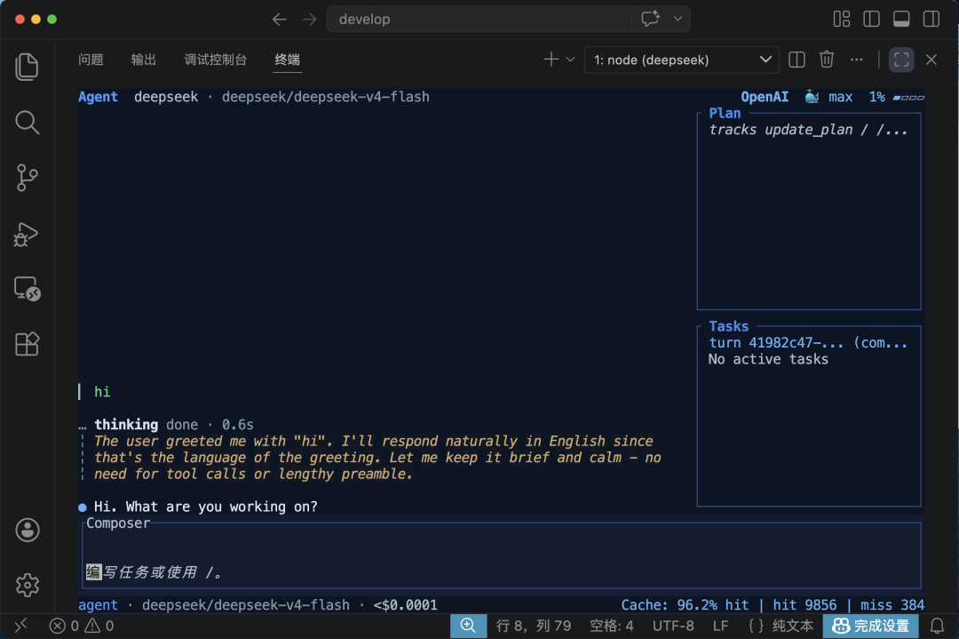The height and width of the screenshot is (639, 959).
Task: Expand the chat icon dropdown chevron
Action: [678, 19]
